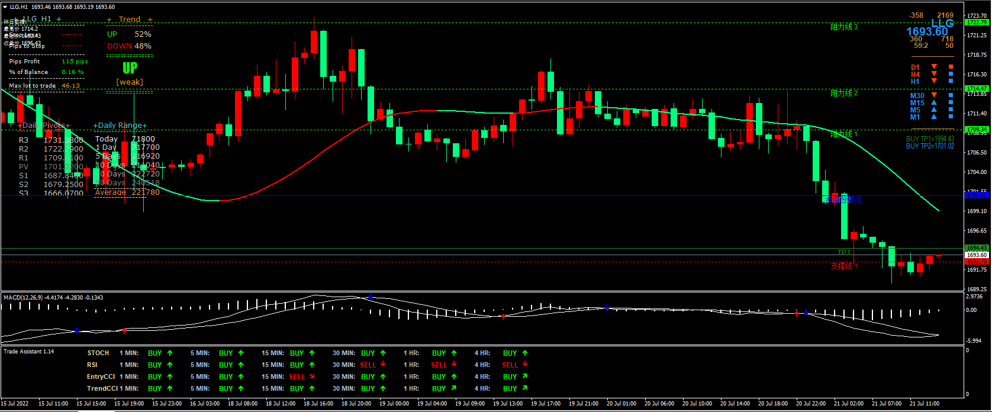Click the 18 Jul 08:00 time axis label
The height and width of the screenshot is (412, 992).
(x=243, y=404)
